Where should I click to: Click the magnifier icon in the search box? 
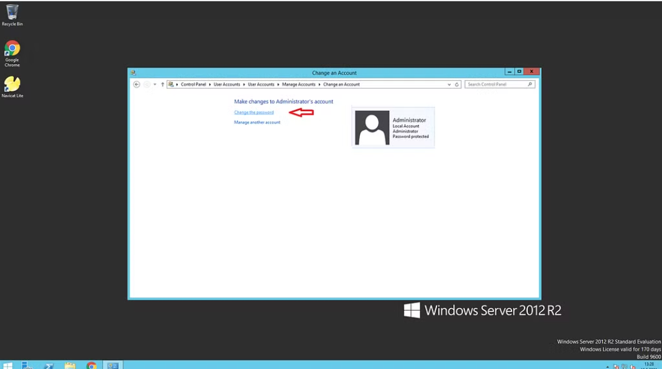coord(530,84)
